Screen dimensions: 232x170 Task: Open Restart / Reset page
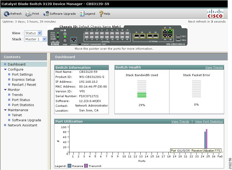(x=24, y=85)
